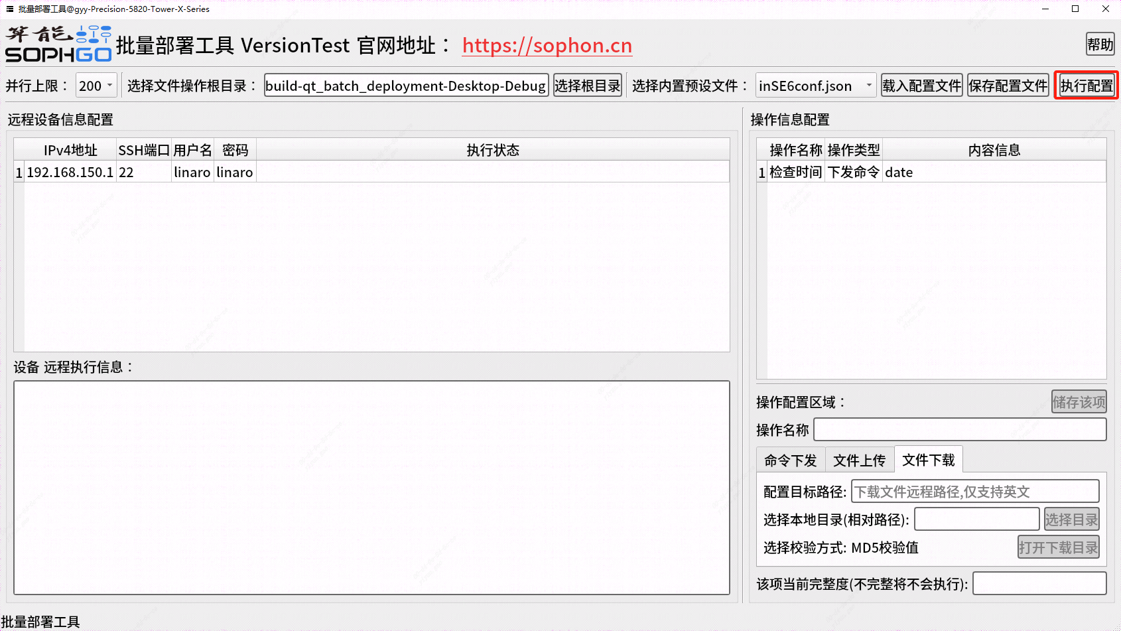Viewport: 1121px width, 631px height.
Task: Focus the 配置目标路径 remote path field
Action: point(974,492)
